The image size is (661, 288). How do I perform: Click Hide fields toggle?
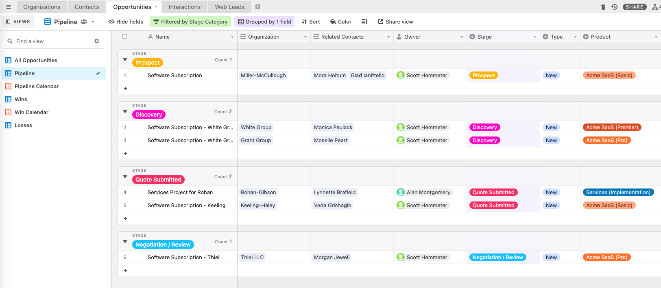pos(126,22)
